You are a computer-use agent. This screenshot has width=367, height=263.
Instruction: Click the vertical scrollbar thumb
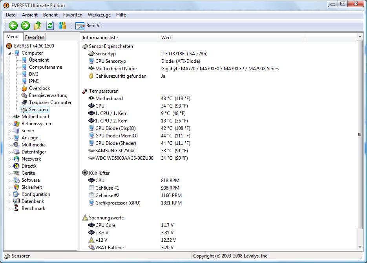[360, 135]
